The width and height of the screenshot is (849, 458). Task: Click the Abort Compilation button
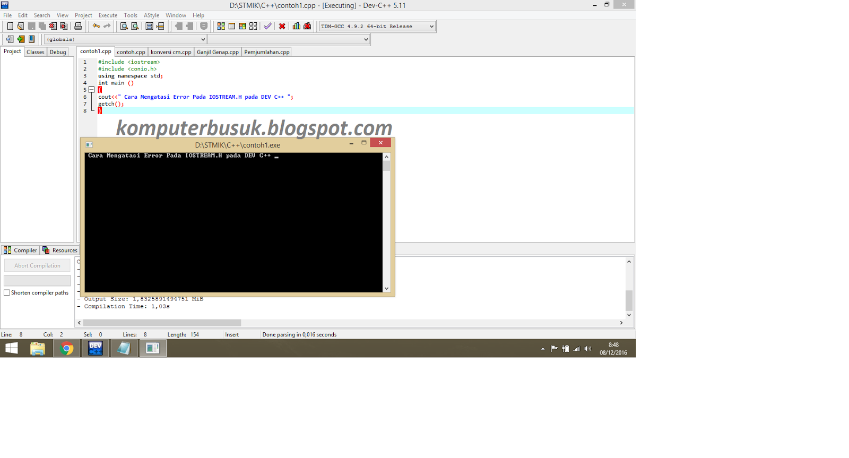coord(37,265)
